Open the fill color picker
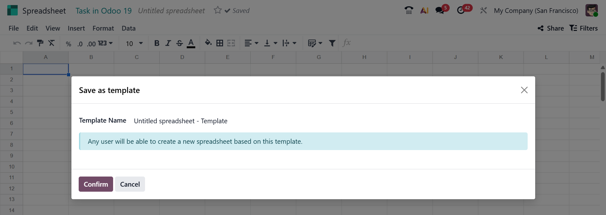606x215 pixels. (208, 43)
